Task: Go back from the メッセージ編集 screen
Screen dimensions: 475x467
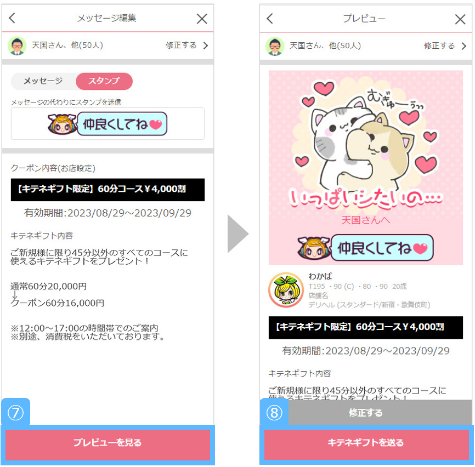Action: coord(12,18)
